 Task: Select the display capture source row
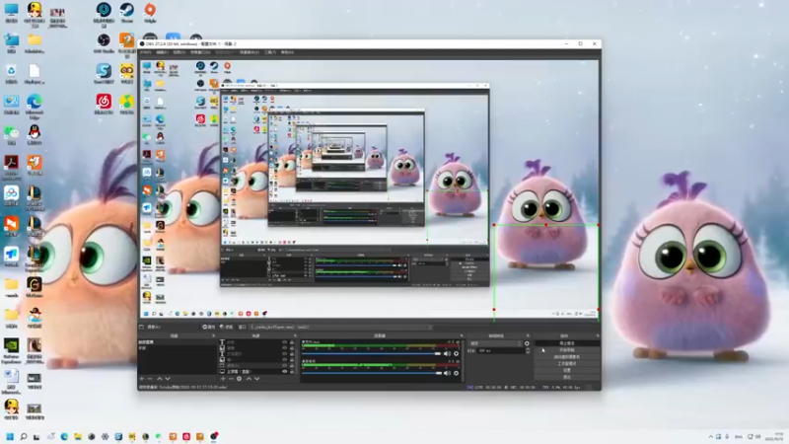[x=257, y=372]
